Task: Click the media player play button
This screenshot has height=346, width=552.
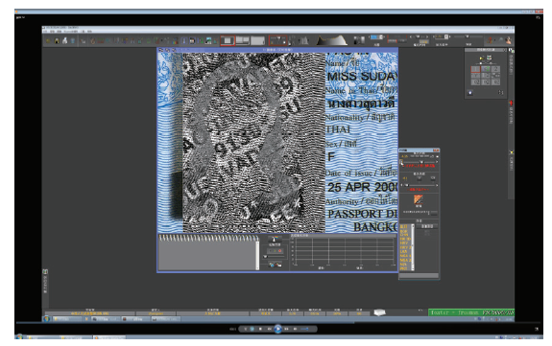Action: coord(277,329)
